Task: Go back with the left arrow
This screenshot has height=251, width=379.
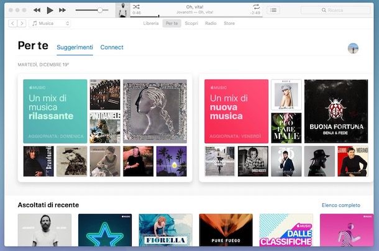Action: pyautogui.click(x=12, y=23)
